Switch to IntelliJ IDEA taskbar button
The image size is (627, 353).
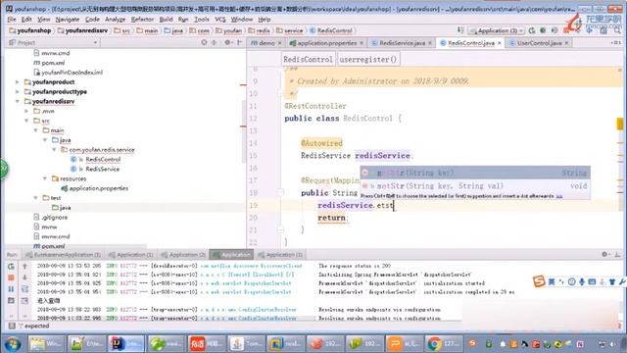[x=124, y=344]
